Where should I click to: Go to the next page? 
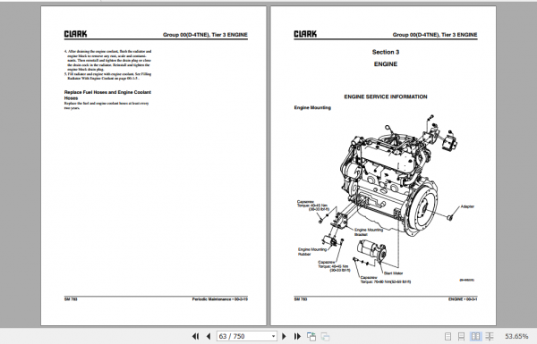[x=284, y=337]
